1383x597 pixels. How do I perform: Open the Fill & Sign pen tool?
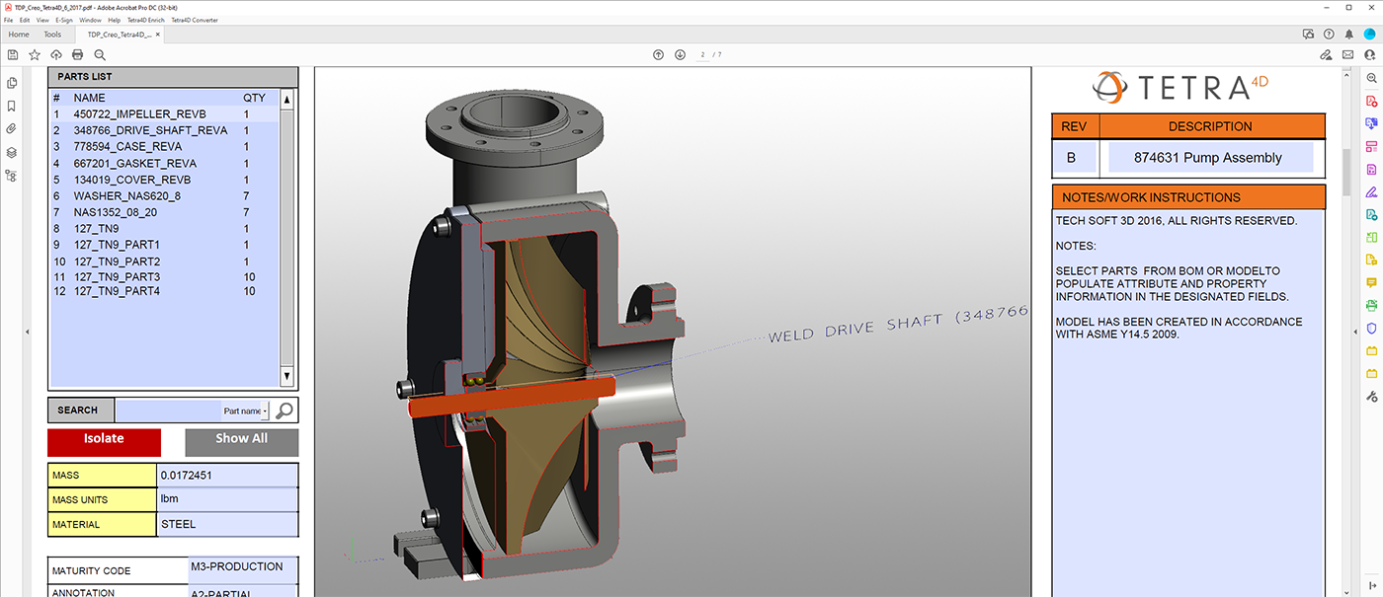(x=1371, y=191)
